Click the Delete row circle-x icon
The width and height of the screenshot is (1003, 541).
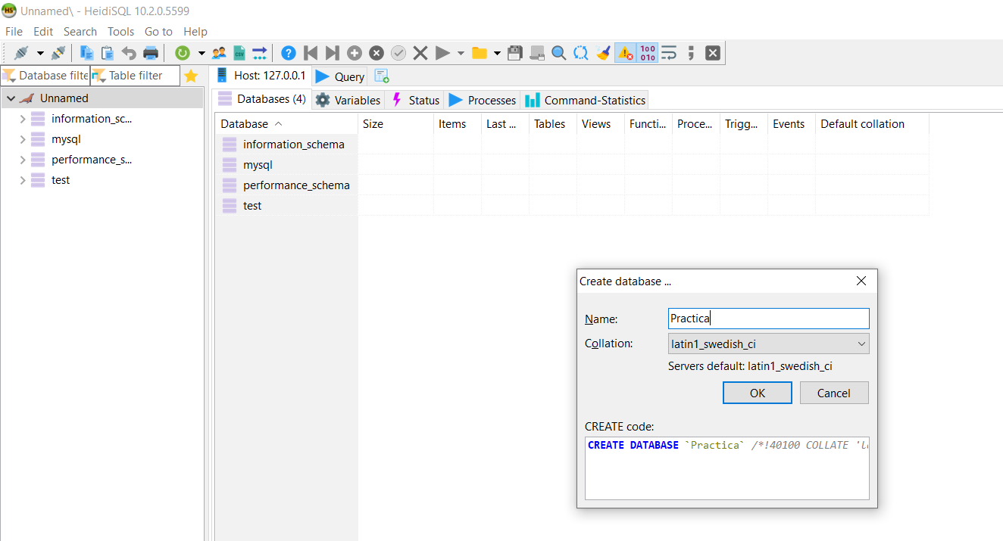point(377,53)
